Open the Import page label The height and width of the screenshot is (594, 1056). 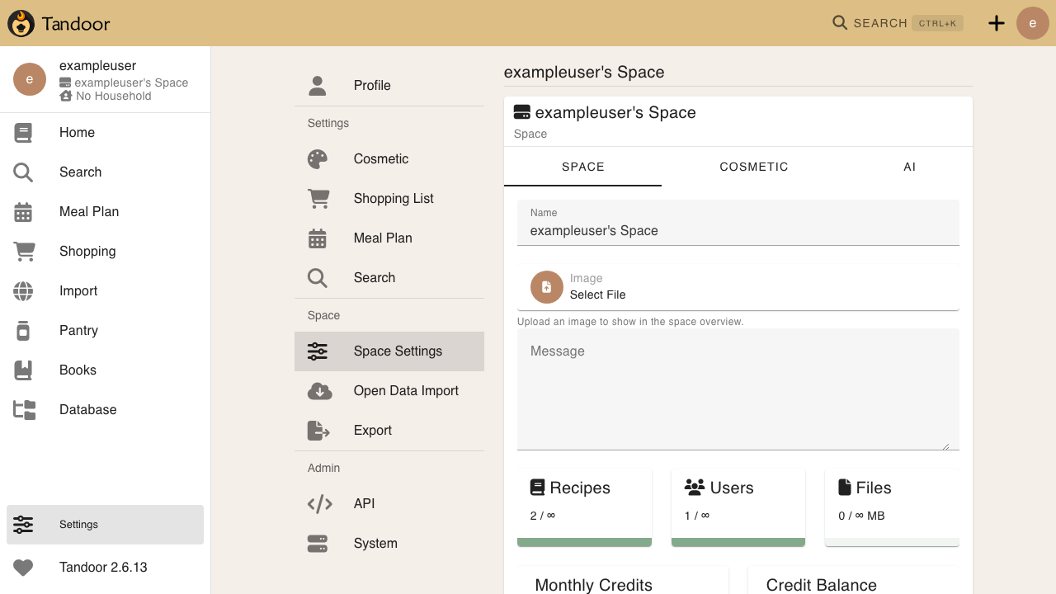tap(78, 291)
